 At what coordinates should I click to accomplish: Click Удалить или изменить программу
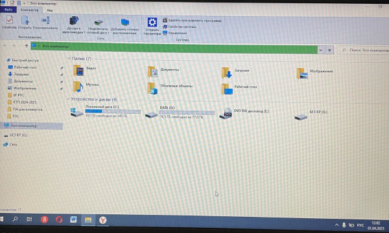pyautogui.click(x=193, y=21)
